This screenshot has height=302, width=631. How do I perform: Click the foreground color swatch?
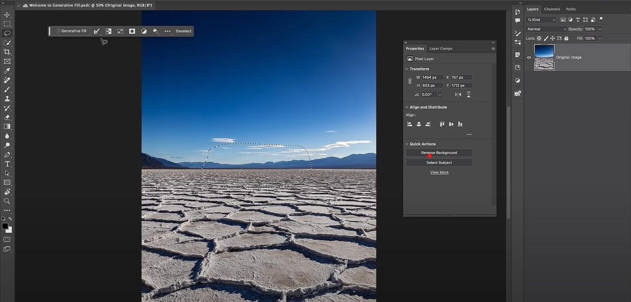(5, 225)
